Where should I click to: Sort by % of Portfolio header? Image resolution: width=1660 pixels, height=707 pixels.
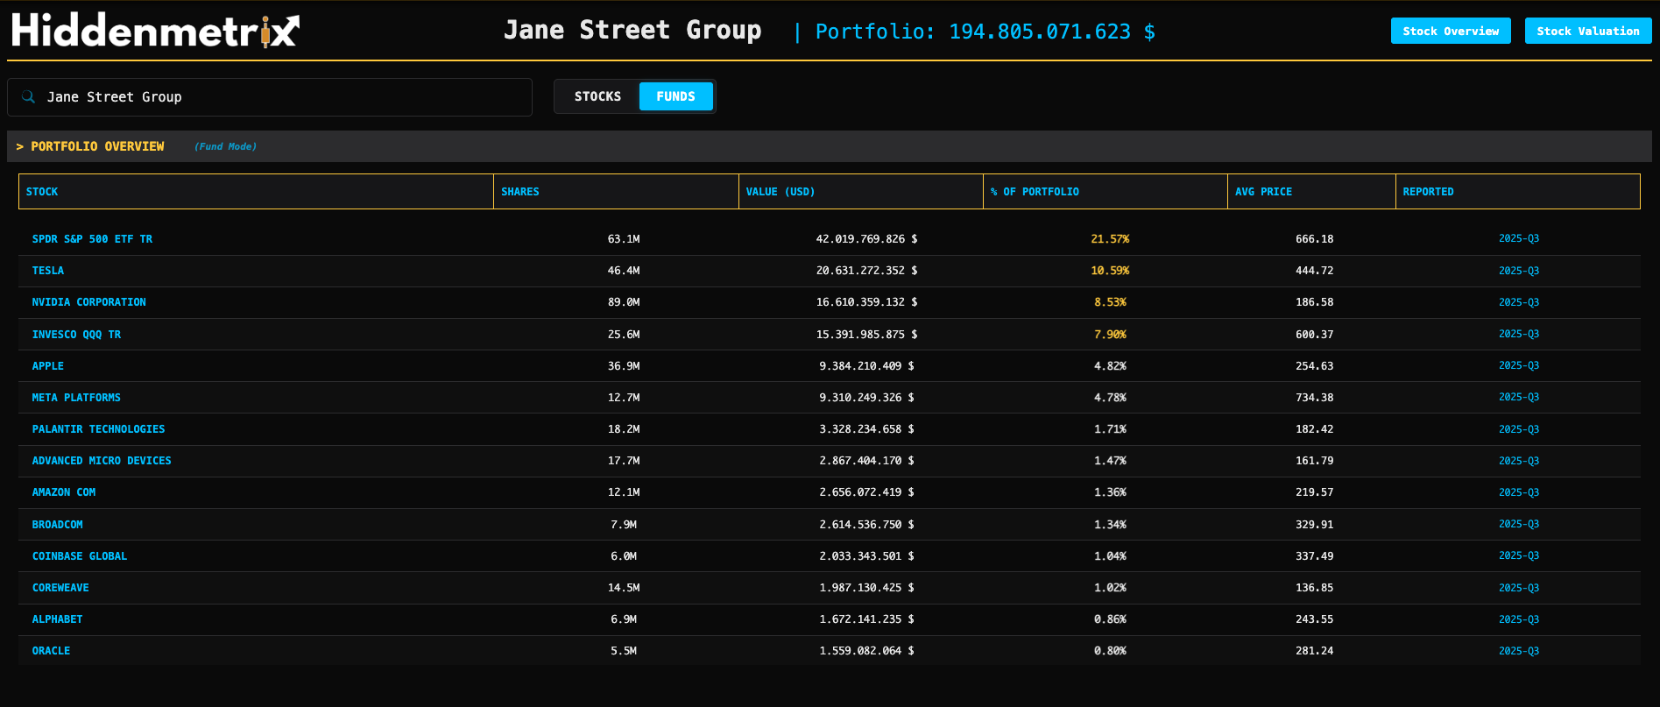(x=1035, y=192)
